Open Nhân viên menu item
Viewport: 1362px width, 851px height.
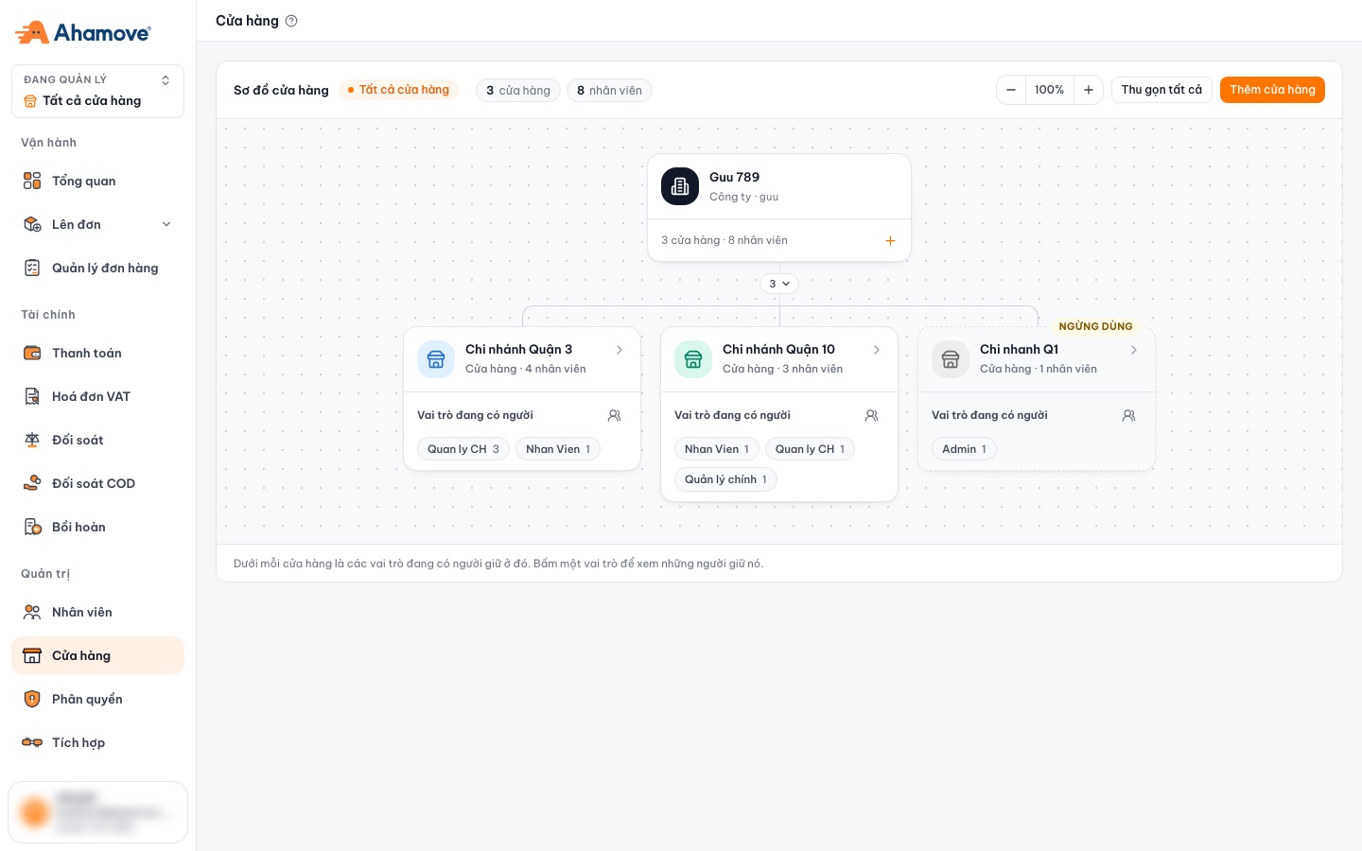pos(97,612)
